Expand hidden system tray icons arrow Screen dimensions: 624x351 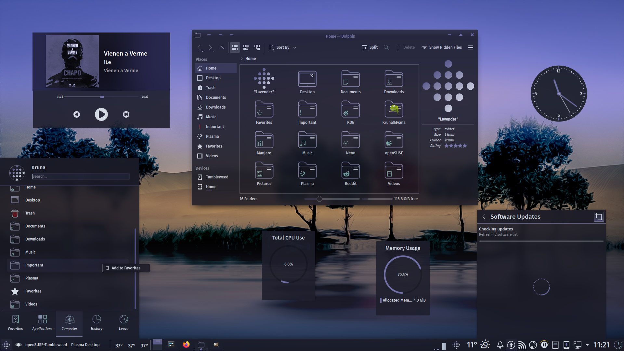click(587, 344)
